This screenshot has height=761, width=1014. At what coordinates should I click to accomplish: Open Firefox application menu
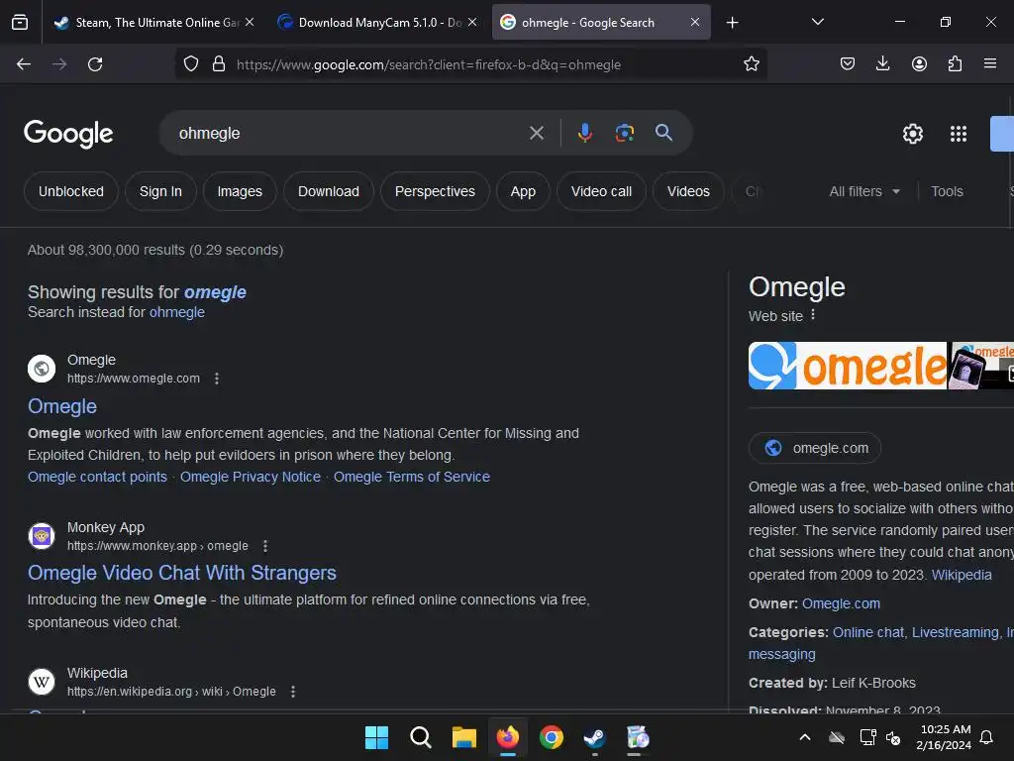[x=990, y=63]
